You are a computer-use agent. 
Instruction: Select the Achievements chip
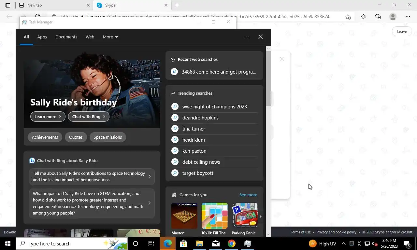coord(45,137)
